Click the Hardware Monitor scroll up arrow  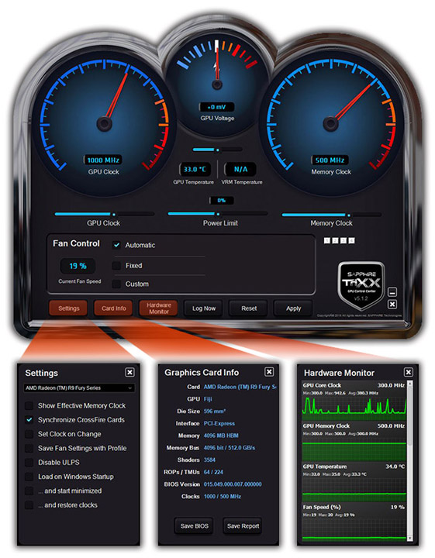point(410,384)
